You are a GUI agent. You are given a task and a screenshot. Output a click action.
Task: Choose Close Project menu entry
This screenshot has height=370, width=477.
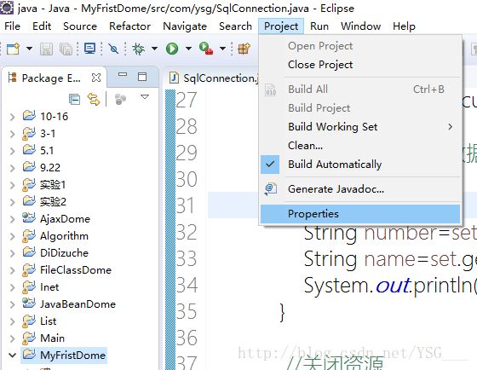pyautogui.click(x=360, y=65)
